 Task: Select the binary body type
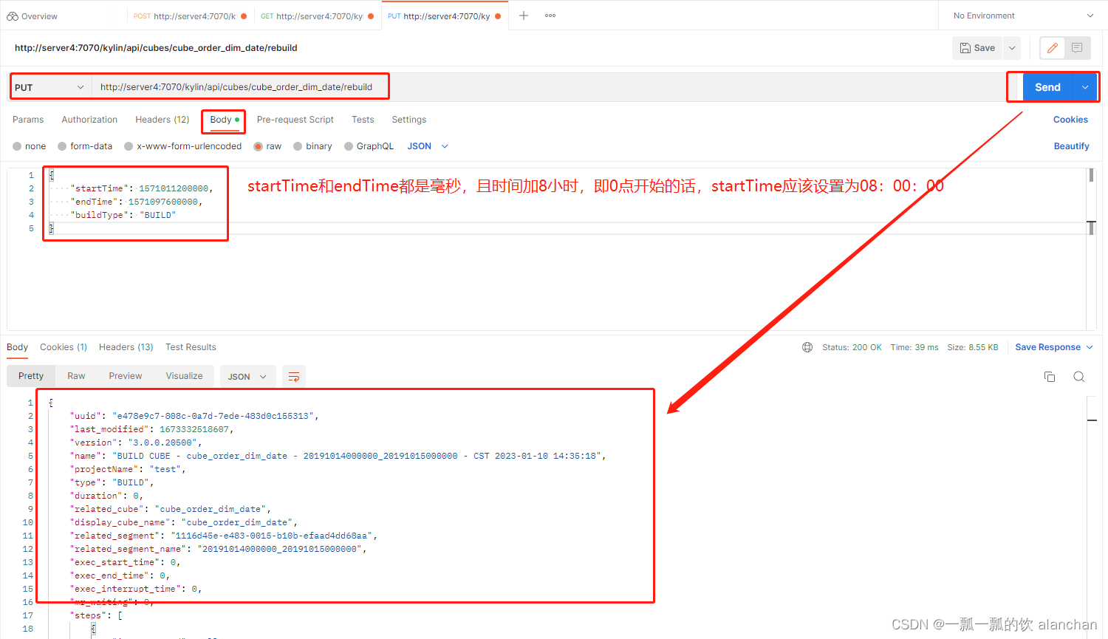[x=312, y=146]
